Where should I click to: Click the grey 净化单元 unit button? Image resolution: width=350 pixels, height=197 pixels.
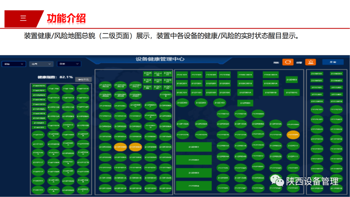83,79
